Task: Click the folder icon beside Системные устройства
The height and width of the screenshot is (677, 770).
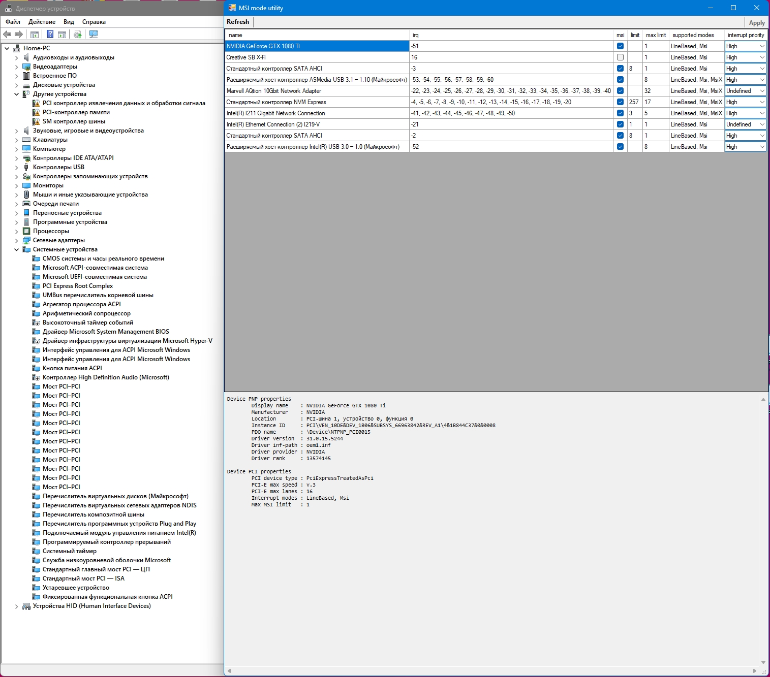Action: [x=26, y=249]
